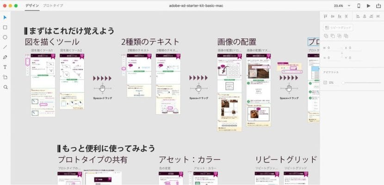This screenshot has height=185, width=384.
Task: Align selection to left edge
Action: [x=358, y=16]
